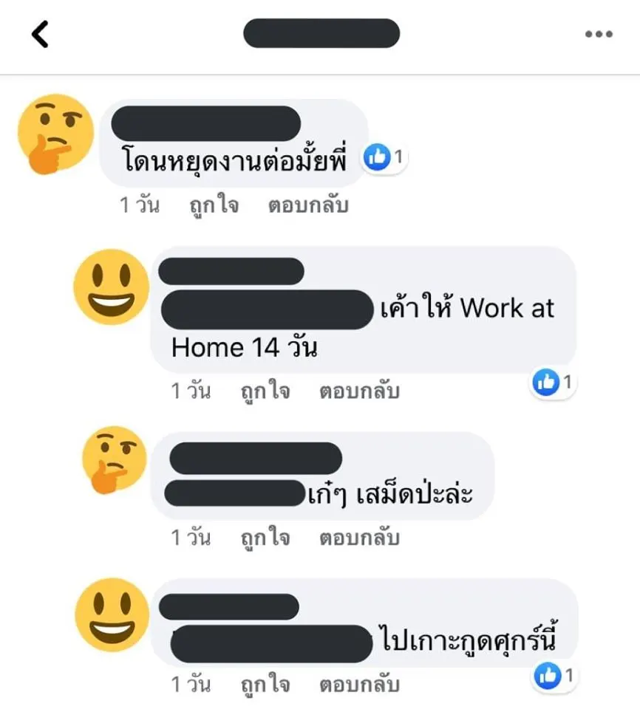The image size is (640, 709).
Task: Tap the smiling avatar on the เกาะกูด reply
Action: click(112, 615)
